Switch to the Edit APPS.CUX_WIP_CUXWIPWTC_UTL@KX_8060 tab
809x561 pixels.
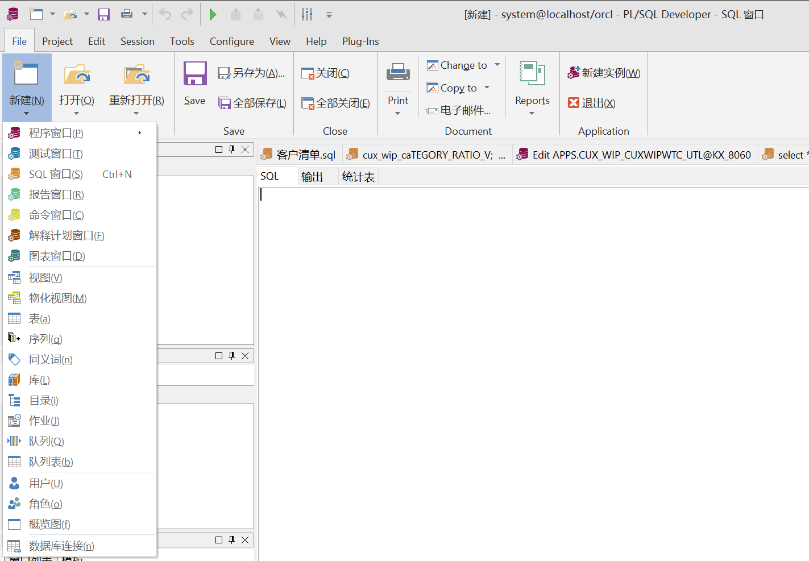tap(634, 155)
